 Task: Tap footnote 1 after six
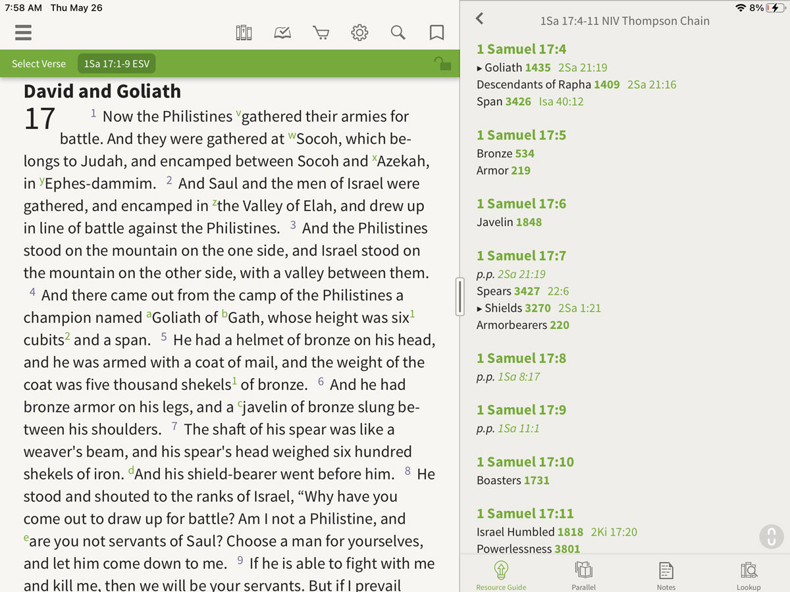click(x=413, y=314)
